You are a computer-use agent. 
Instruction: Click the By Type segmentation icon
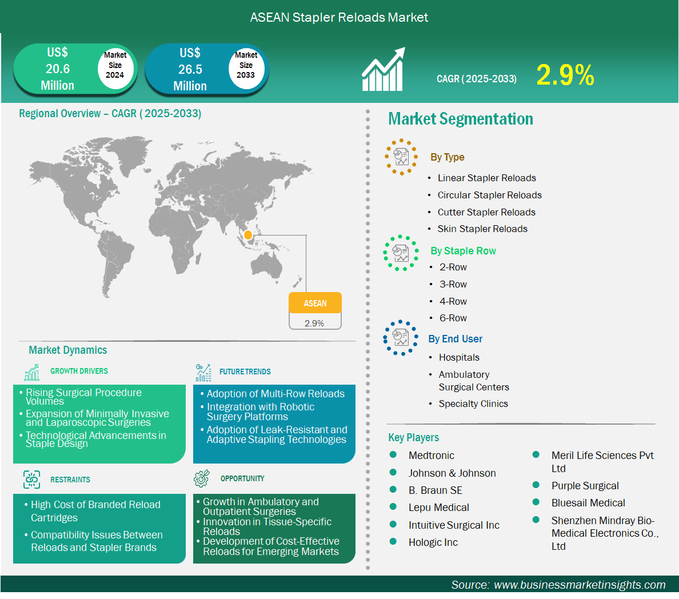coord(401,157)
